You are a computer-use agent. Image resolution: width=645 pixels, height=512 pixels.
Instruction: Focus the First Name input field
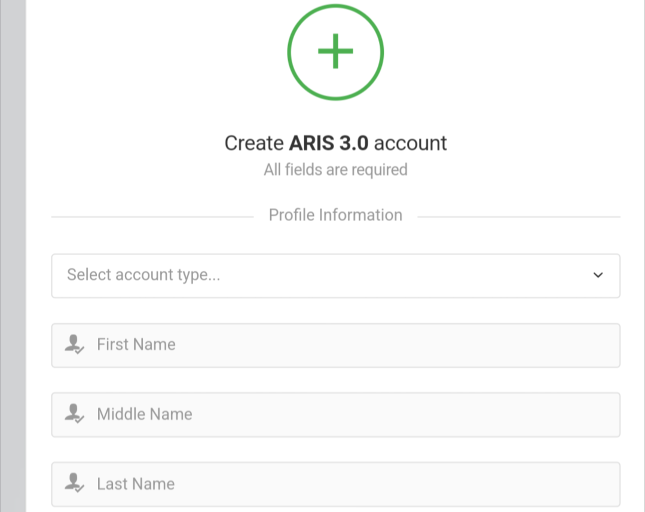pyautogui.click(x=359, y=345)
